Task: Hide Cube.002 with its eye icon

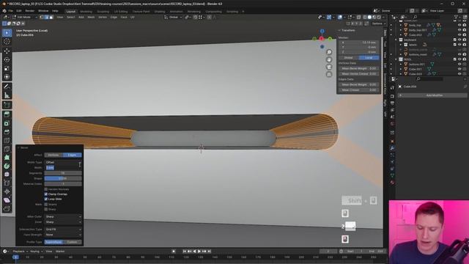Action: point(459,35)
